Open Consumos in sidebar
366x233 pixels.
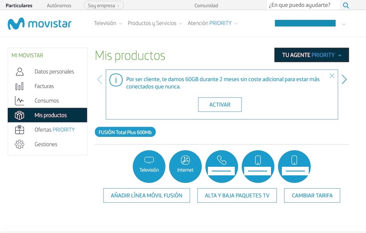pyautogui.click(x=48, y=101)
